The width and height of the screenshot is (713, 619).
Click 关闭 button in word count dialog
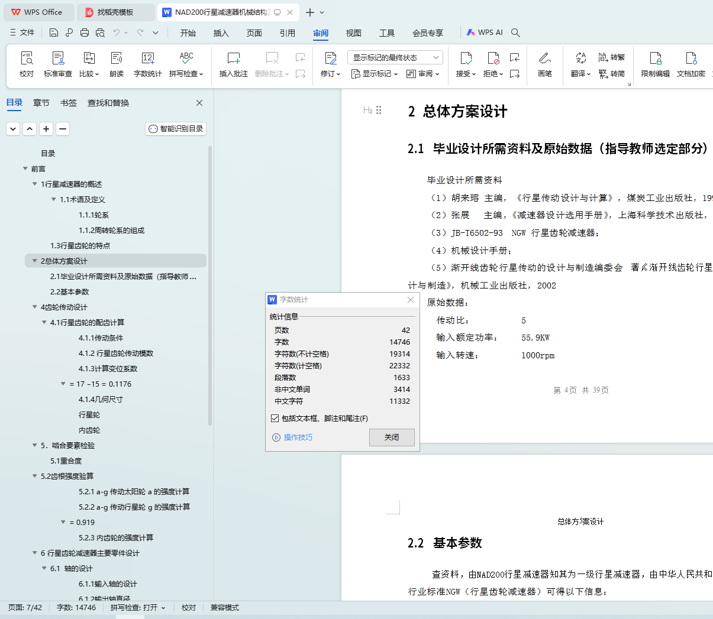coord(392,437)
